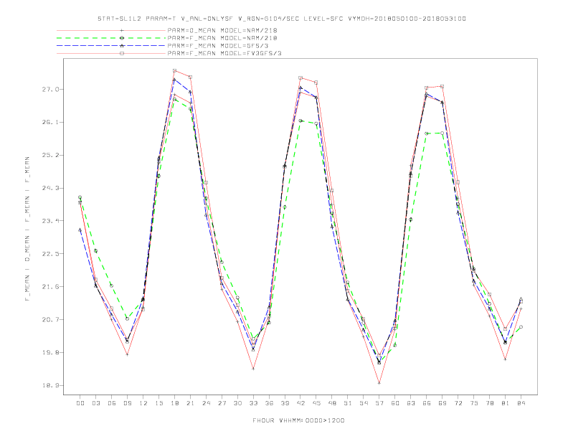Image resolution: width=568 pixels, height=439 pixels.
Task: Click the x-axis tick label 60
Action: (x=395, y=403)
